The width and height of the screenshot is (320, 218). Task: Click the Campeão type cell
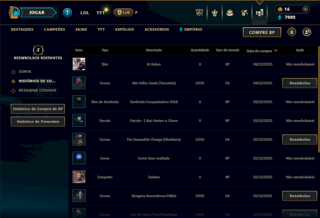(105, 177)
